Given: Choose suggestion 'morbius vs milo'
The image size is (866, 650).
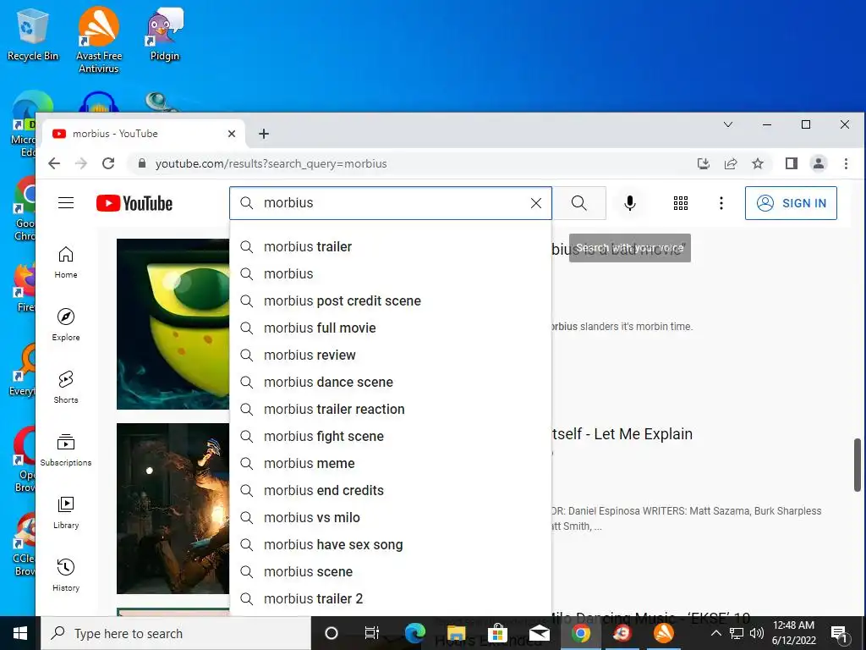Looking at the screenshot, I should (x=391, y=517).
